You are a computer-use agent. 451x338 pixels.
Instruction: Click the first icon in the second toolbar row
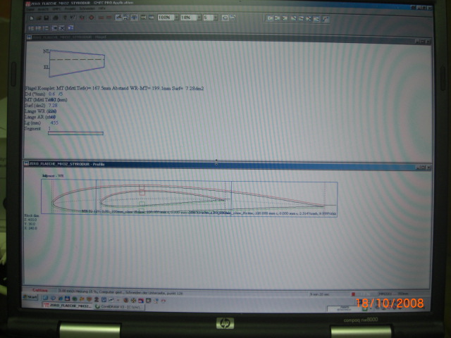click(x=32, y=26)
